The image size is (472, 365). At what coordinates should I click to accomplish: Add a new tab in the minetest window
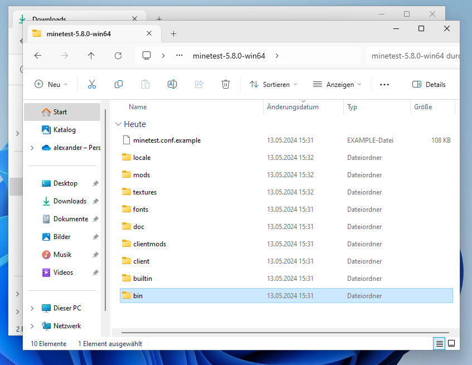pyautogui.click(x=173, y=33)
